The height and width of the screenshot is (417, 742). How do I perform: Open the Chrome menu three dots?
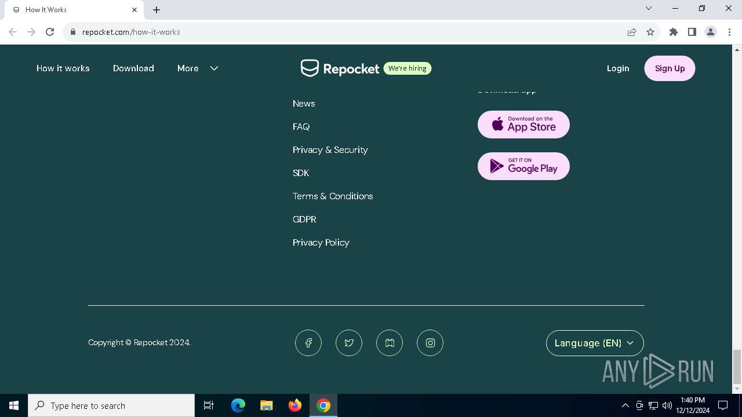click(729, 32)
